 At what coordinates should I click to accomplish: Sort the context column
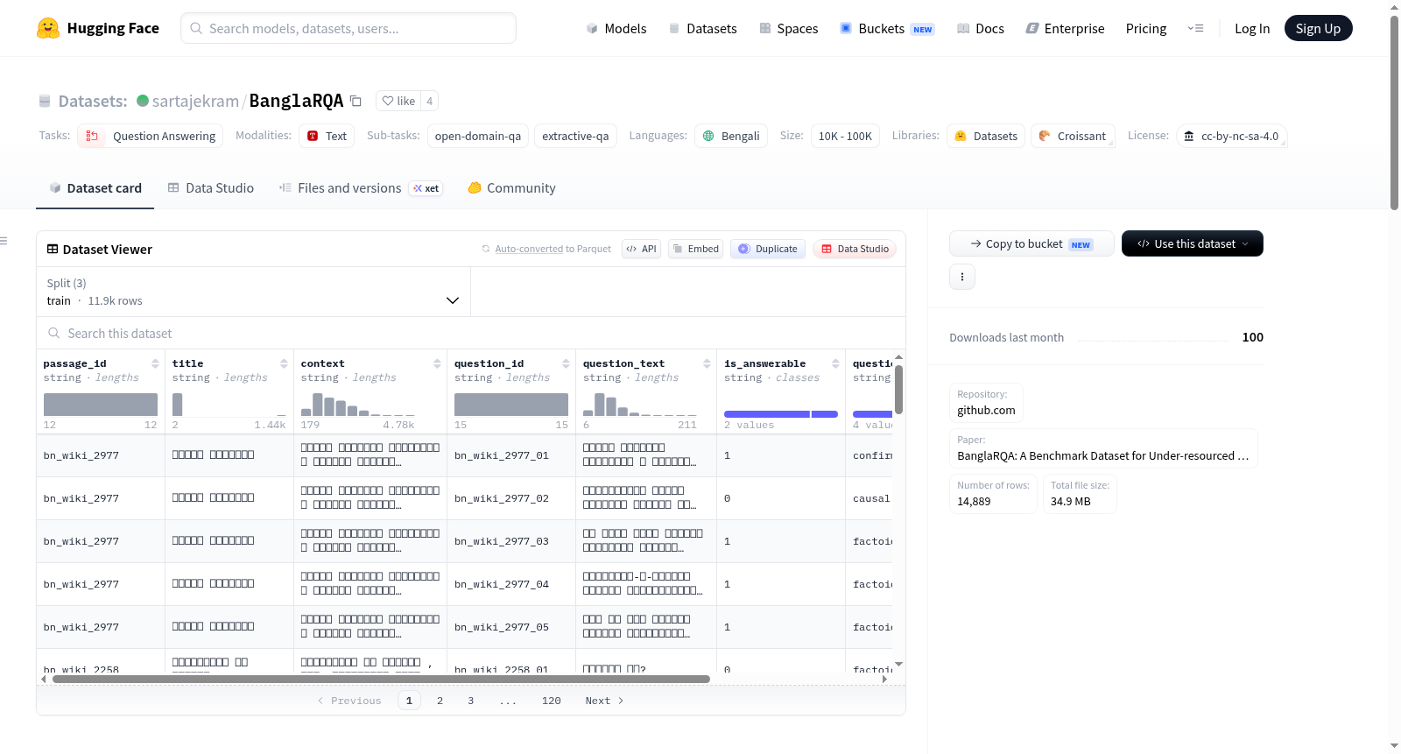click(437, 363)
